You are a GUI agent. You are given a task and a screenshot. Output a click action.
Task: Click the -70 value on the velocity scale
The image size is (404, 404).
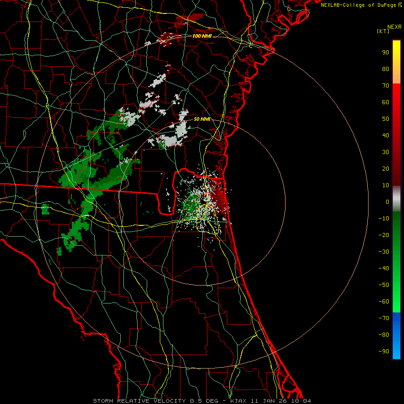tap(384, 318)
